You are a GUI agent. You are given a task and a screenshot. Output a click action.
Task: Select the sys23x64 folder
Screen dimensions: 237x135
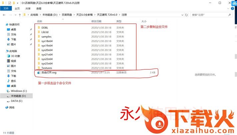(x=47, y=64)
